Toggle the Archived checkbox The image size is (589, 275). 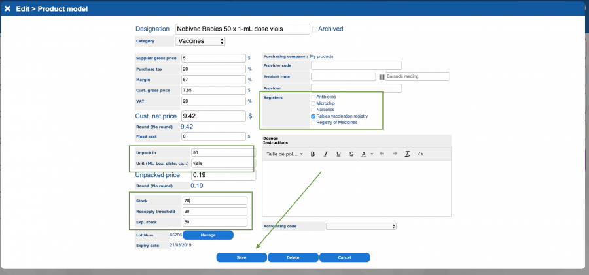[x=315, y=29]
